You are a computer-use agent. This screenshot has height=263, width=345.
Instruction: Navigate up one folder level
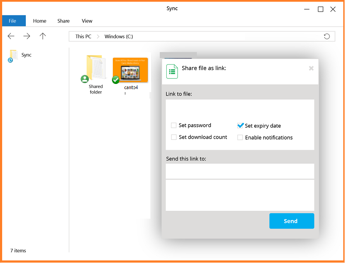(43, 36)
